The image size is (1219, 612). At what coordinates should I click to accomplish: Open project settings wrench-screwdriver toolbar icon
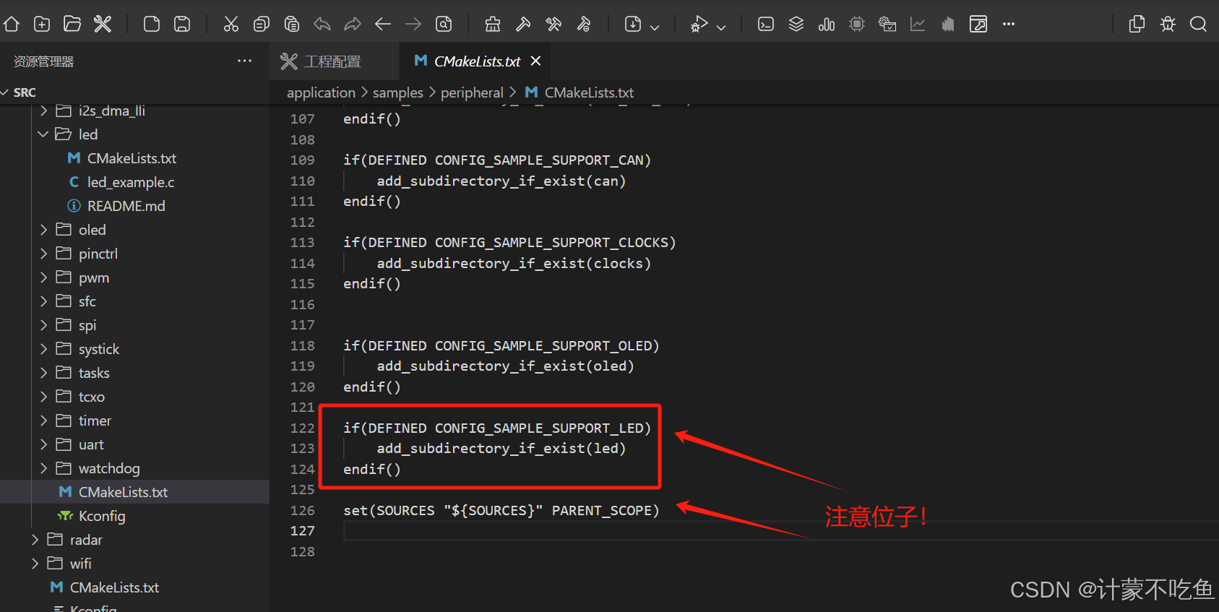(103, 25)
